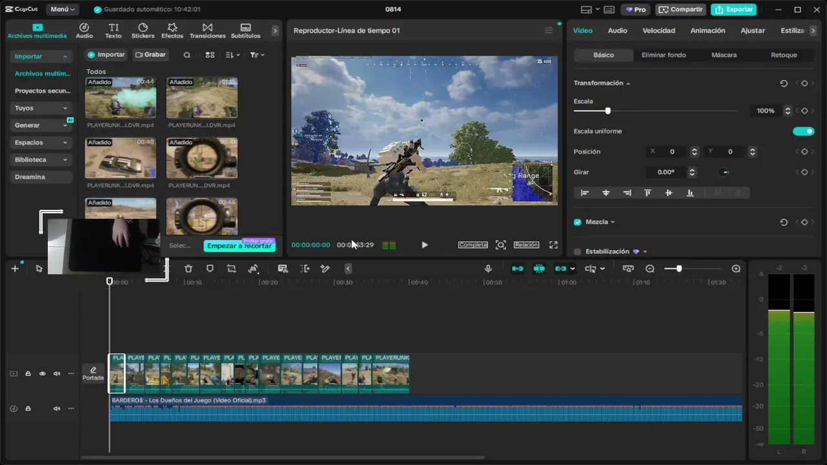
Task: Align clip to the top edge
Action: 647,192
